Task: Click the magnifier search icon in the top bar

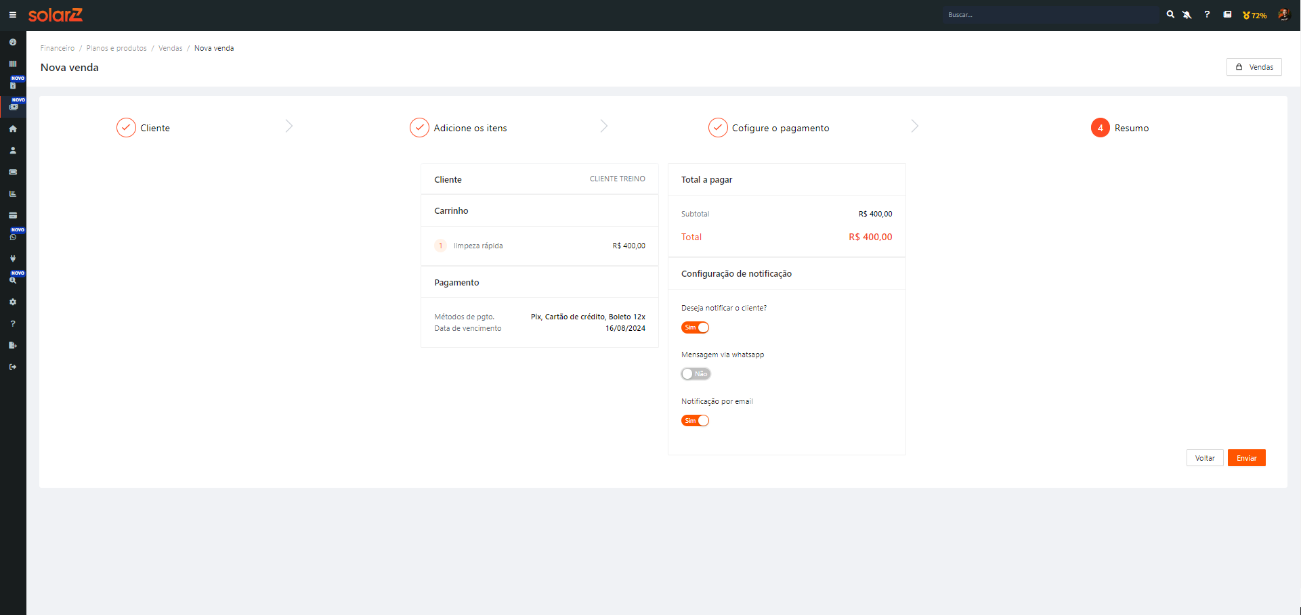Action: pyautogui.click(x=1170, y=15)
